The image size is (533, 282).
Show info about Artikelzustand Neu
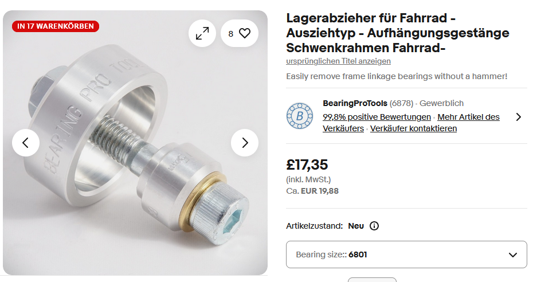click(x=374, y=226)
